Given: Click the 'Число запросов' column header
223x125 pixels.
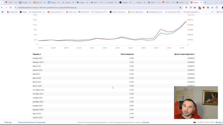Looking at the screenshot, I should [x=127, y=54].
